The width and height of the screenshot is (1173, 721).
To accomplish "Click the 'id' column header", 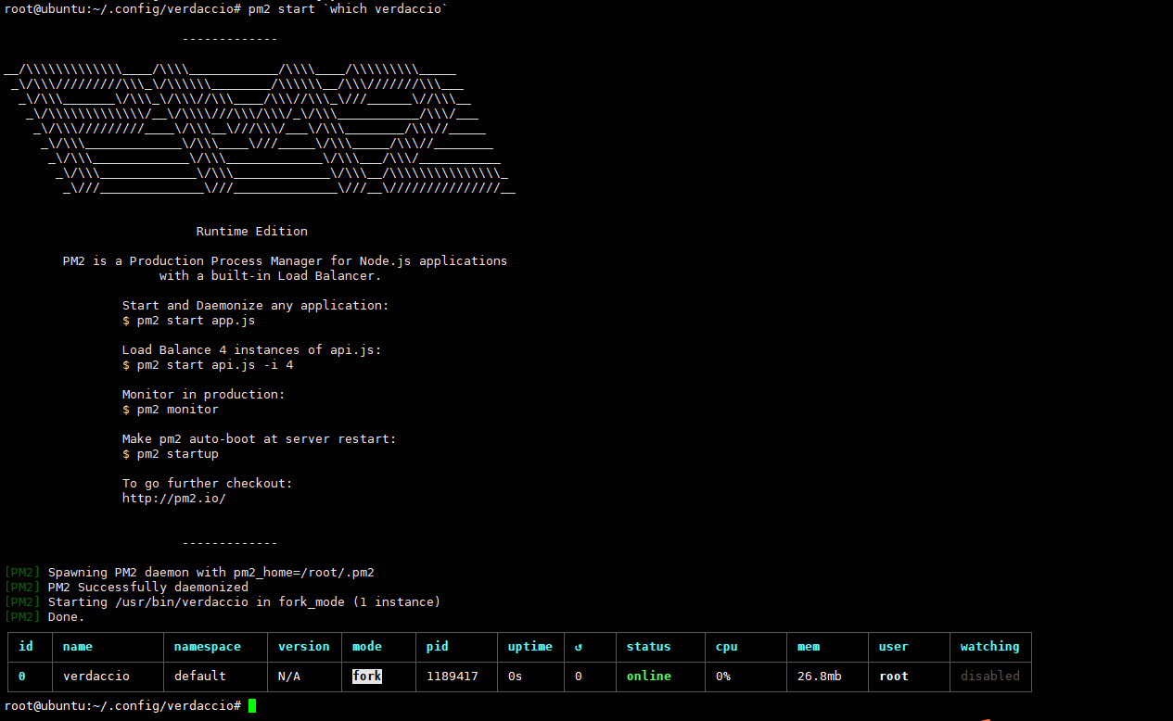I will click(x=26, y=647).
